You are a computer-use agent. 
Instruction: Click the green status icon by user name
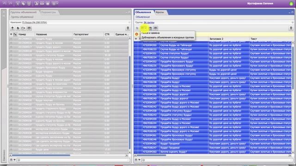tap(291, 4)
